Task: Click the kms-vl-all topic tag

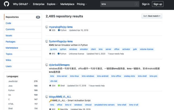Action: point(134,105)
